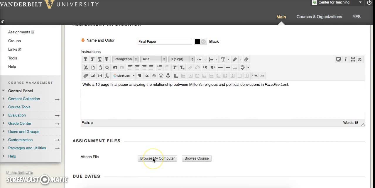Justify text in the editor
This screenshot has width=375, height=188.
click(x=151, y=67)
